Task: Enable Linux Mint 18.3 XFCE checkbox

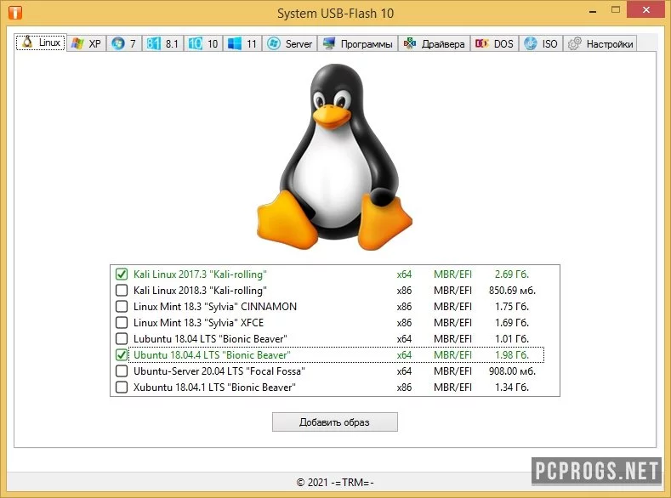Action: pyautogui.click(x=122, y=322)
